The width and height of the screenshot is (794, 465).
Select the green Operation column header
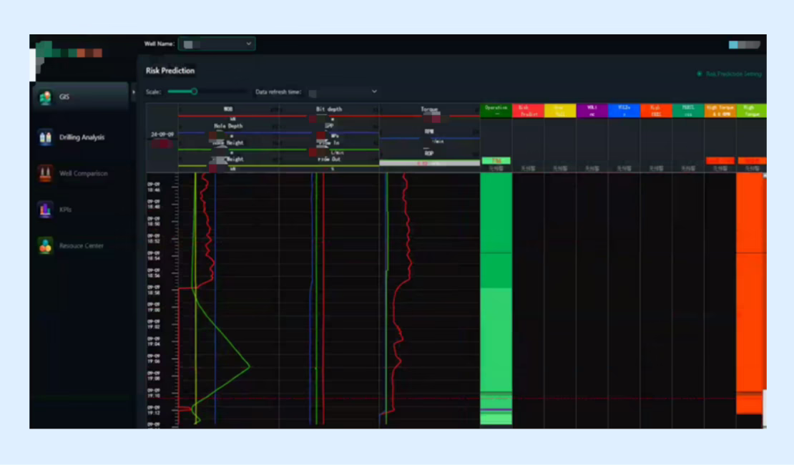[x=496, y=110]
